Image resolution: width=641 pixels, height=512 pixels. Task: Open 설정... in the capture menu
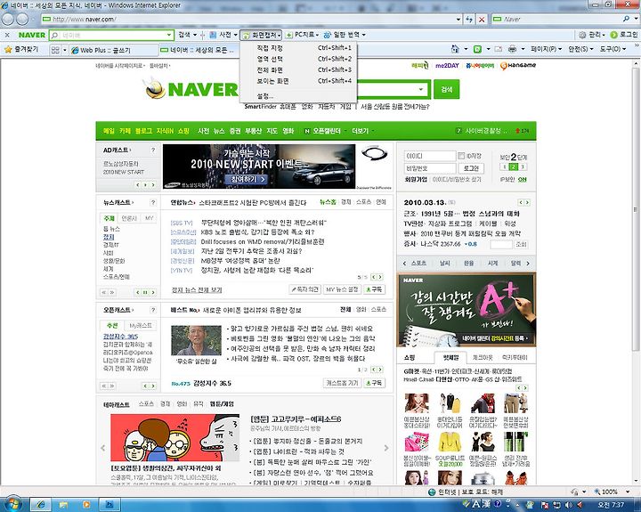pos(299,96)
